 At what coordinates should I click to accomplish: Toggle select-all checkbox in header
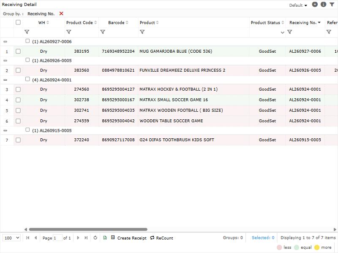click(18, 22)
